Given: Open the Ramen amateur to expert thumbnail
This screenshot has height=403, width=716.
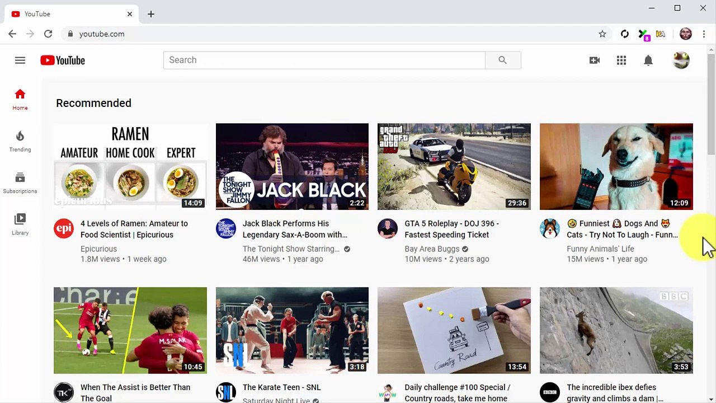Looking at the screenshot, I should coord(130,166).
